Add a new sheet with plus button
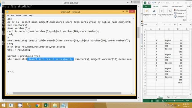The image size is (192, 108). point(168,97)
